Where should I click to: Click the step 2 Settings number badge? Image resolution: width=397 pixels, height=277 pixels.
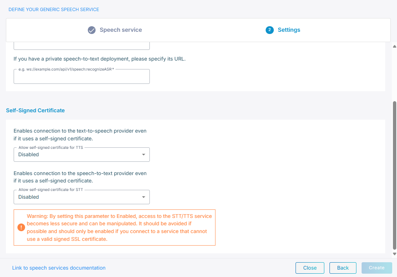pyautogui.click(x=270, y=30)
